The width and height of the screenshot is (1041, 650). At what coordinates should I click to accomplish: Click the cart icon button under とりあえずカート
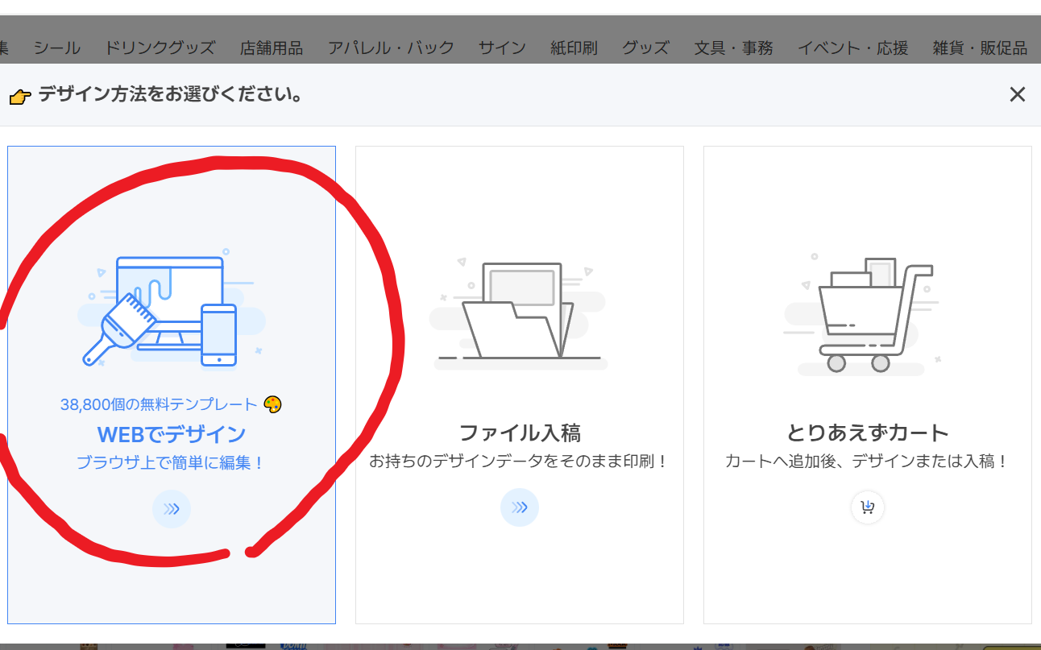(x=867, y=507)
